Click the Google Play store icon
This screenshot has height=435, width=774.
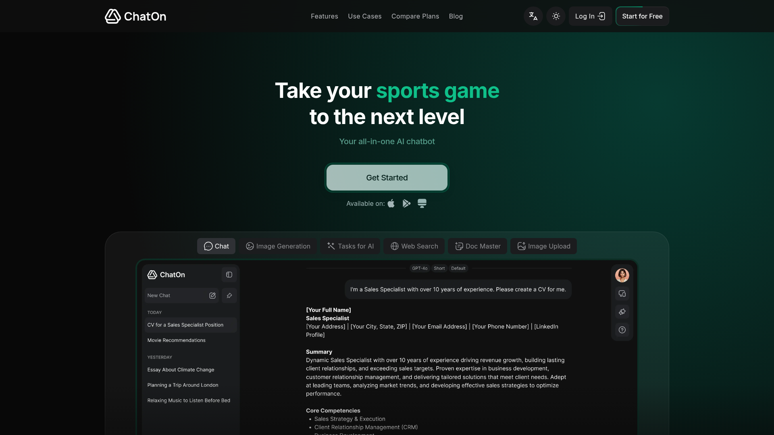(x=406, y=203)
